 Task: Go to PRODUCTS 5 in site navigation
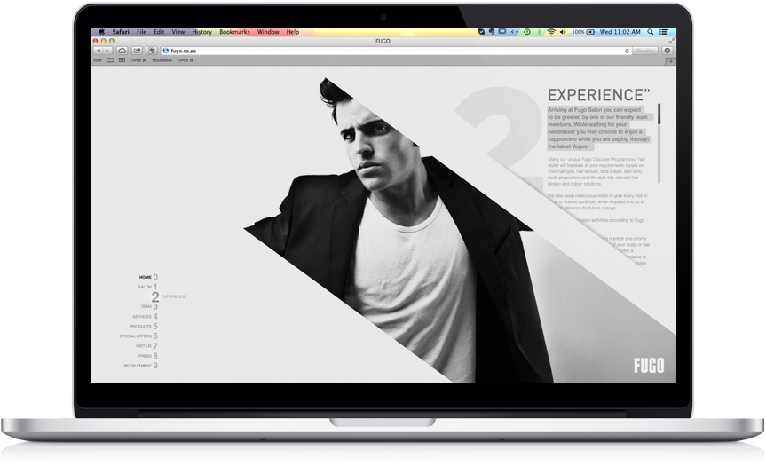pyautogui.click(x=144, y=327)
